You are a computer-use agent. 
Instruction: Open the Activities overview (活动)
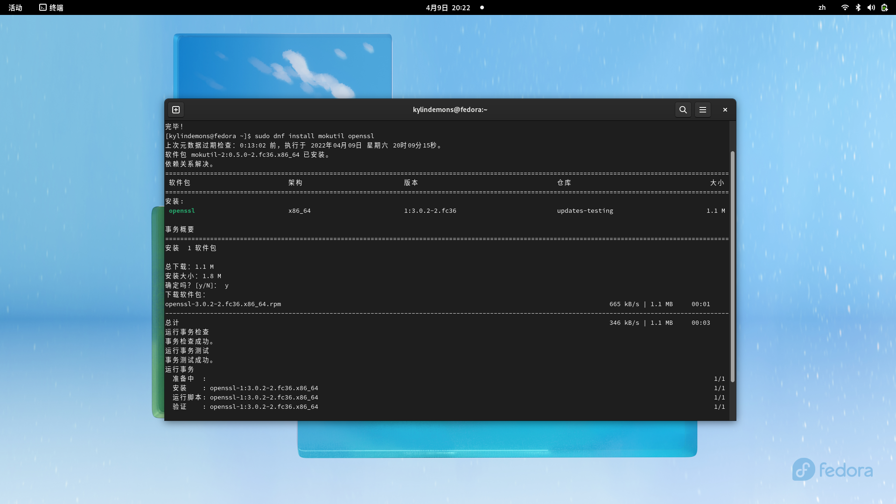(x=15, y=7)
